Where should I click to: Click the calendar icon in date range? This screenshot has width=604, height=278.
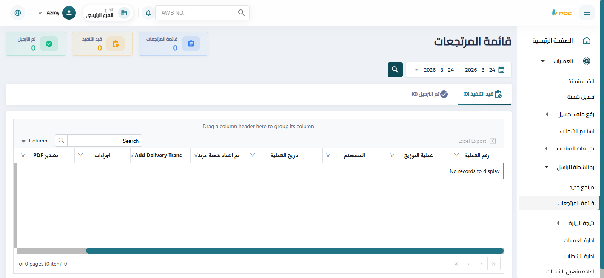pos(501,70)
